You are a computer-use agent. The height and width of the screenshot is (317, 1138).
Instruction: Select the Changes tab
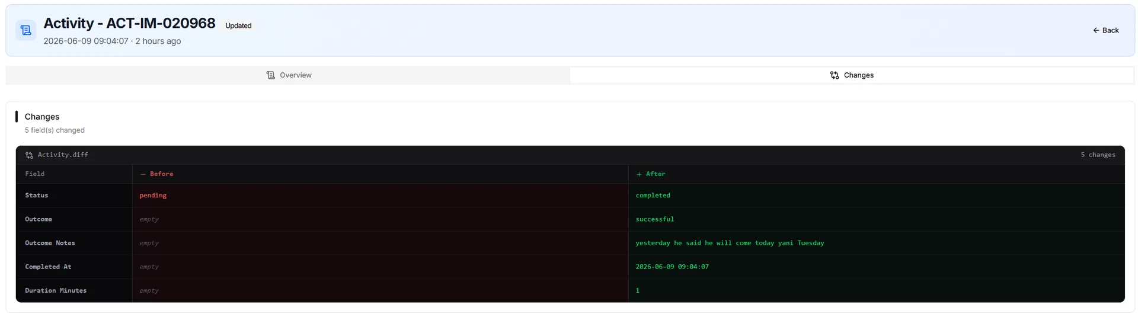[851, 75]
